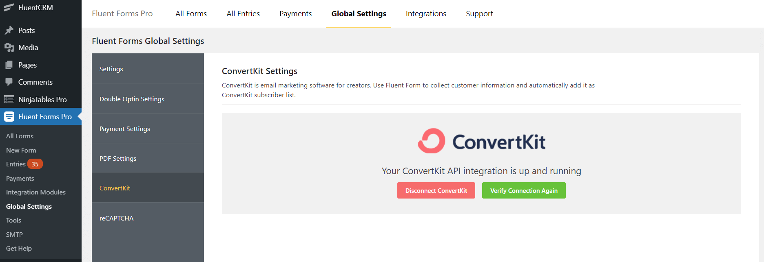Click the Fluent Forms Pro header title
The image size is (764, 262).
click(x=122, y=13)
